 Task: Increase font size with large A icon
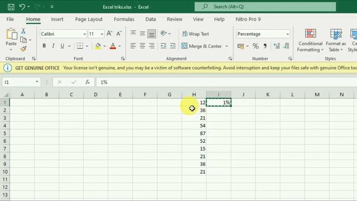pos(109,33)
